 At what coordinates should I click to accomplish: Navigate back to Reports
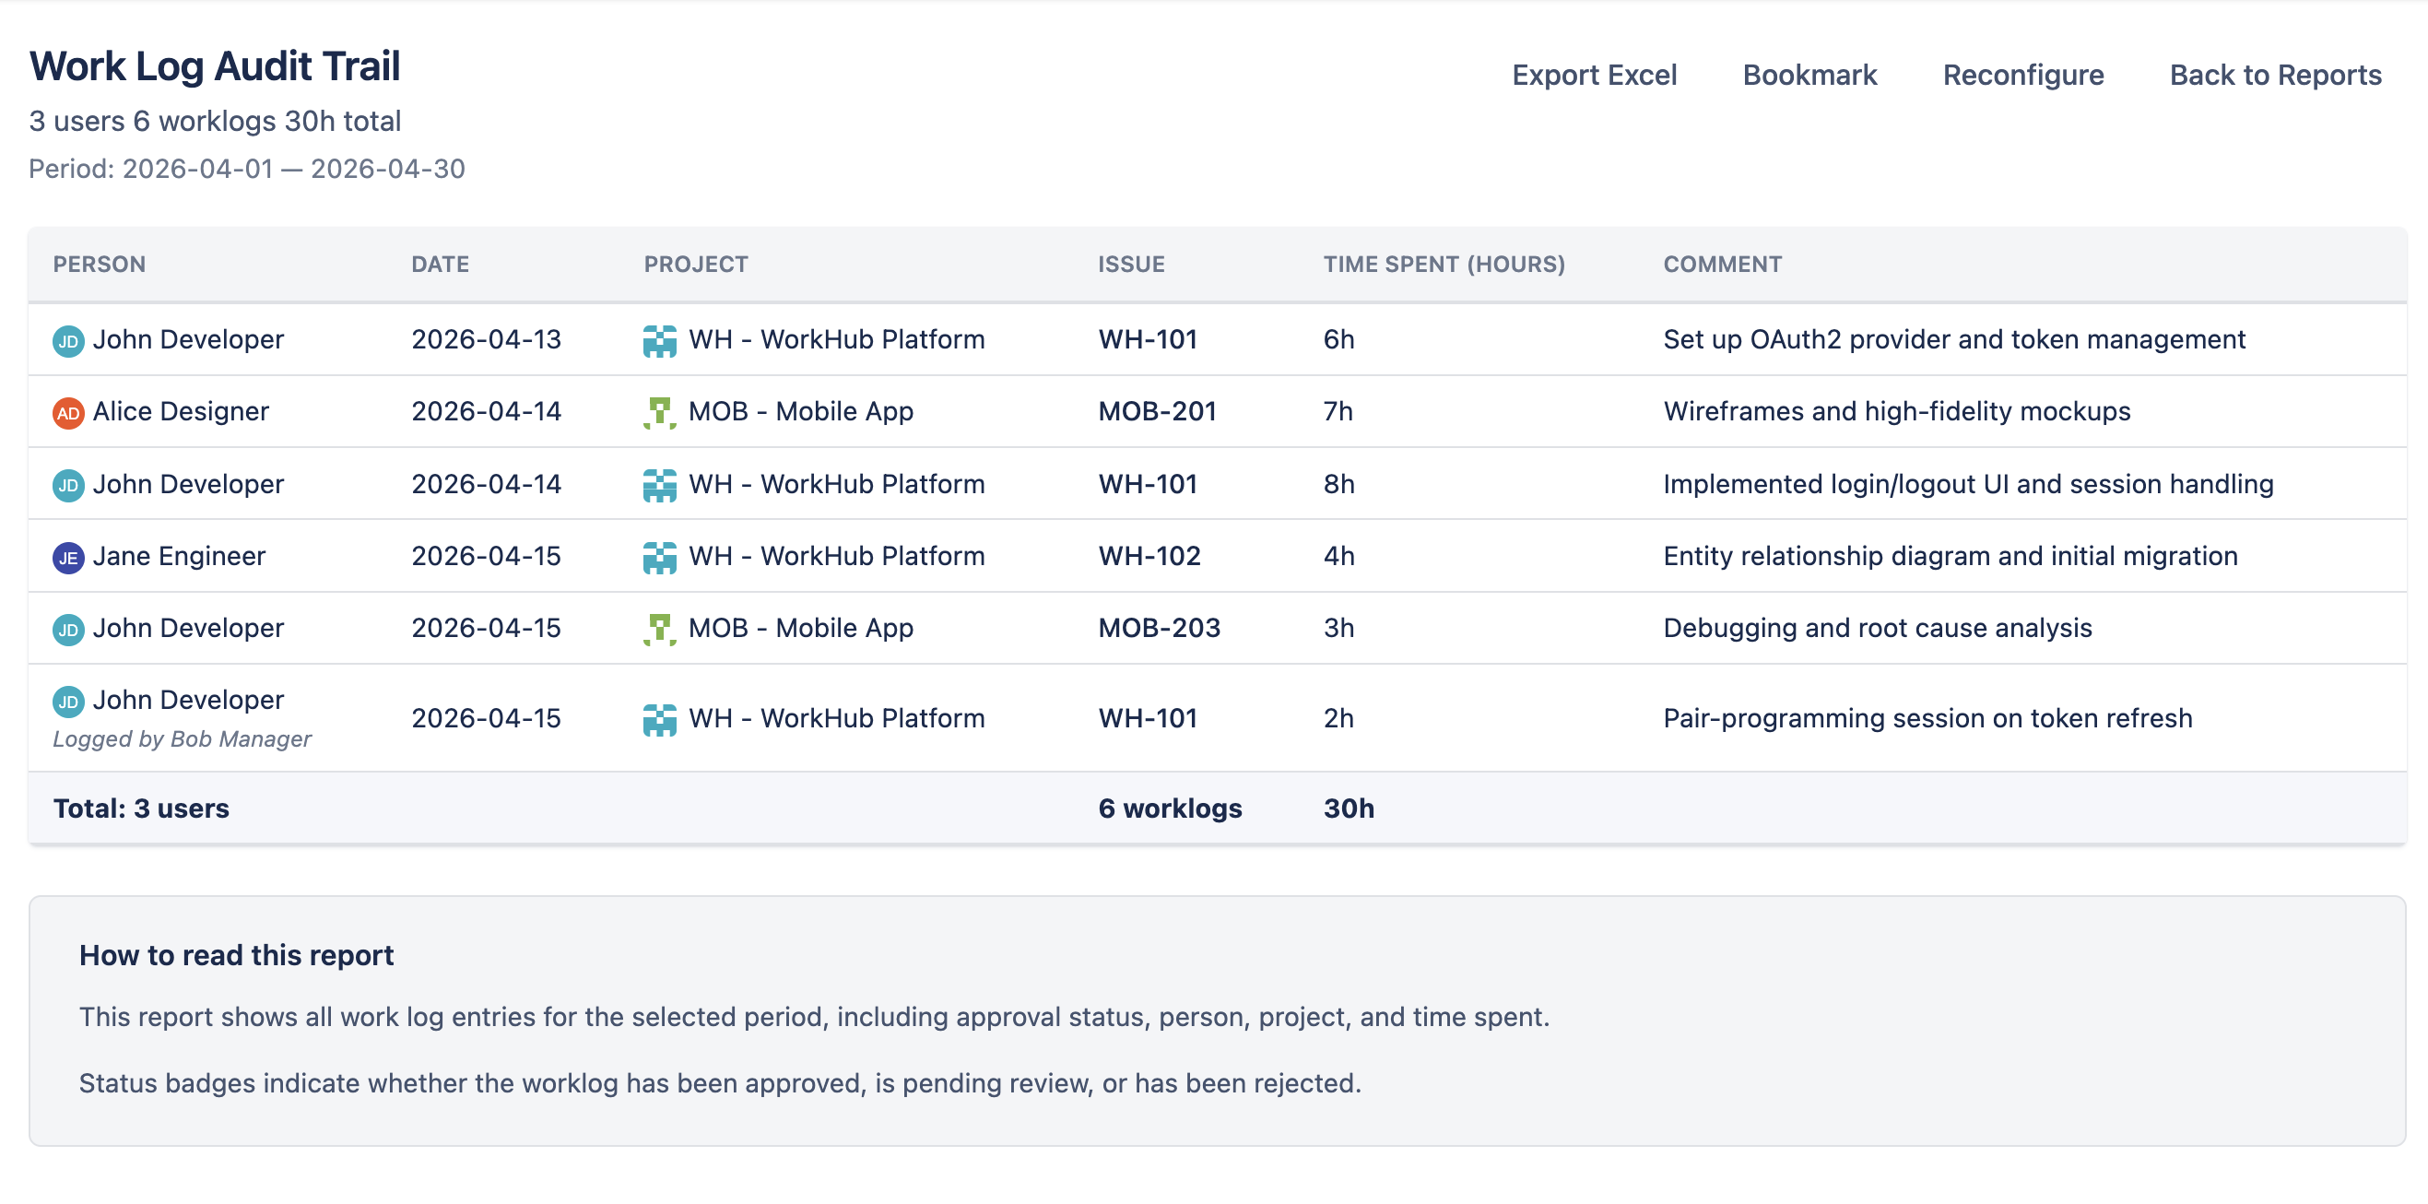point(2277,75)
